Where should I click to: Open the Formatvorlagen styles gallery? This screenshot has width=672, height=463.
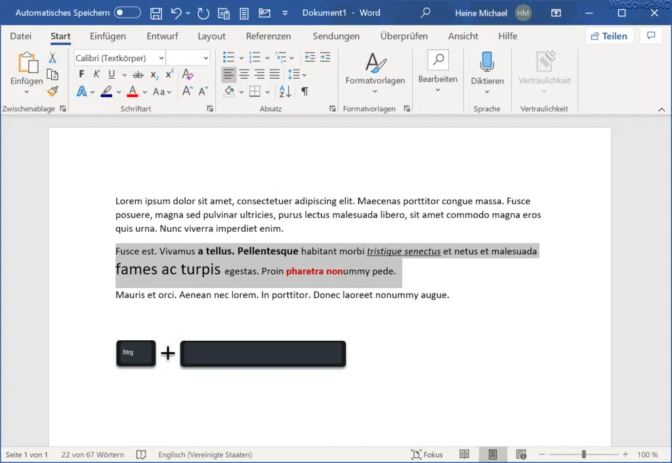point(375,72)
